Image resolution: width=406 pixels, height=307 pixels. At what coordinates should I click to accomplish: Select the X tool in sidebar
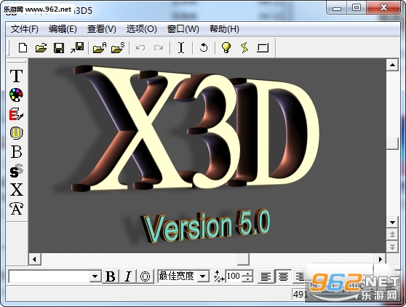point(16,190)
